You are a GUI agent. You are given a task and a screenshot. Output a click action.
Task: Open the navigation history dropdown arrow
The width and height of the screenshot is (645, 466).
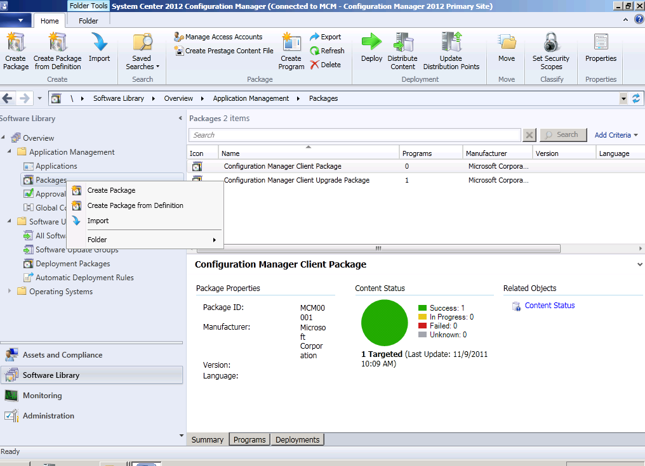(x=39, y=98)
